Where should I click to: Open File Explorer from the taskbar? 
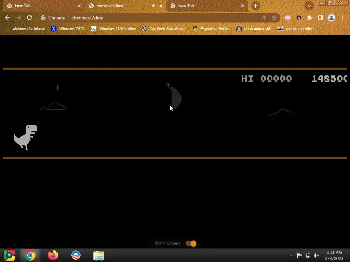click(x=99, y=255)
